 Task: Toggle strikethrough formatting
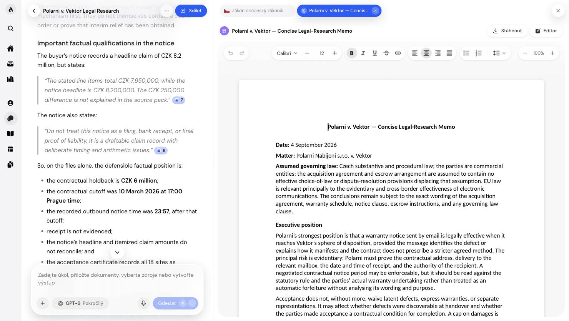click(x=386, y=53)
